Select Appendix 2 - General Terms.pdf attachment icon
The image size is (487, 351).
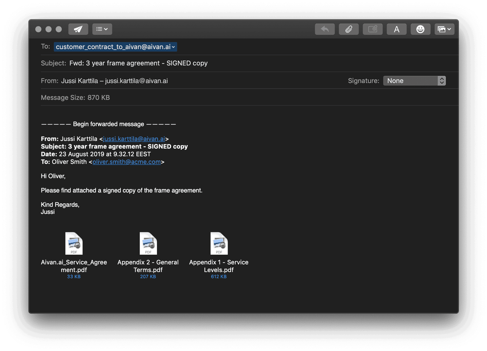tap(148, 243)
